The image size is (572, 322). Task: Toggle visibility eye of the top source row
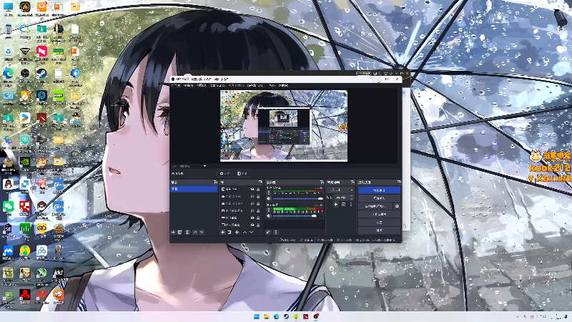pos(252,189)
